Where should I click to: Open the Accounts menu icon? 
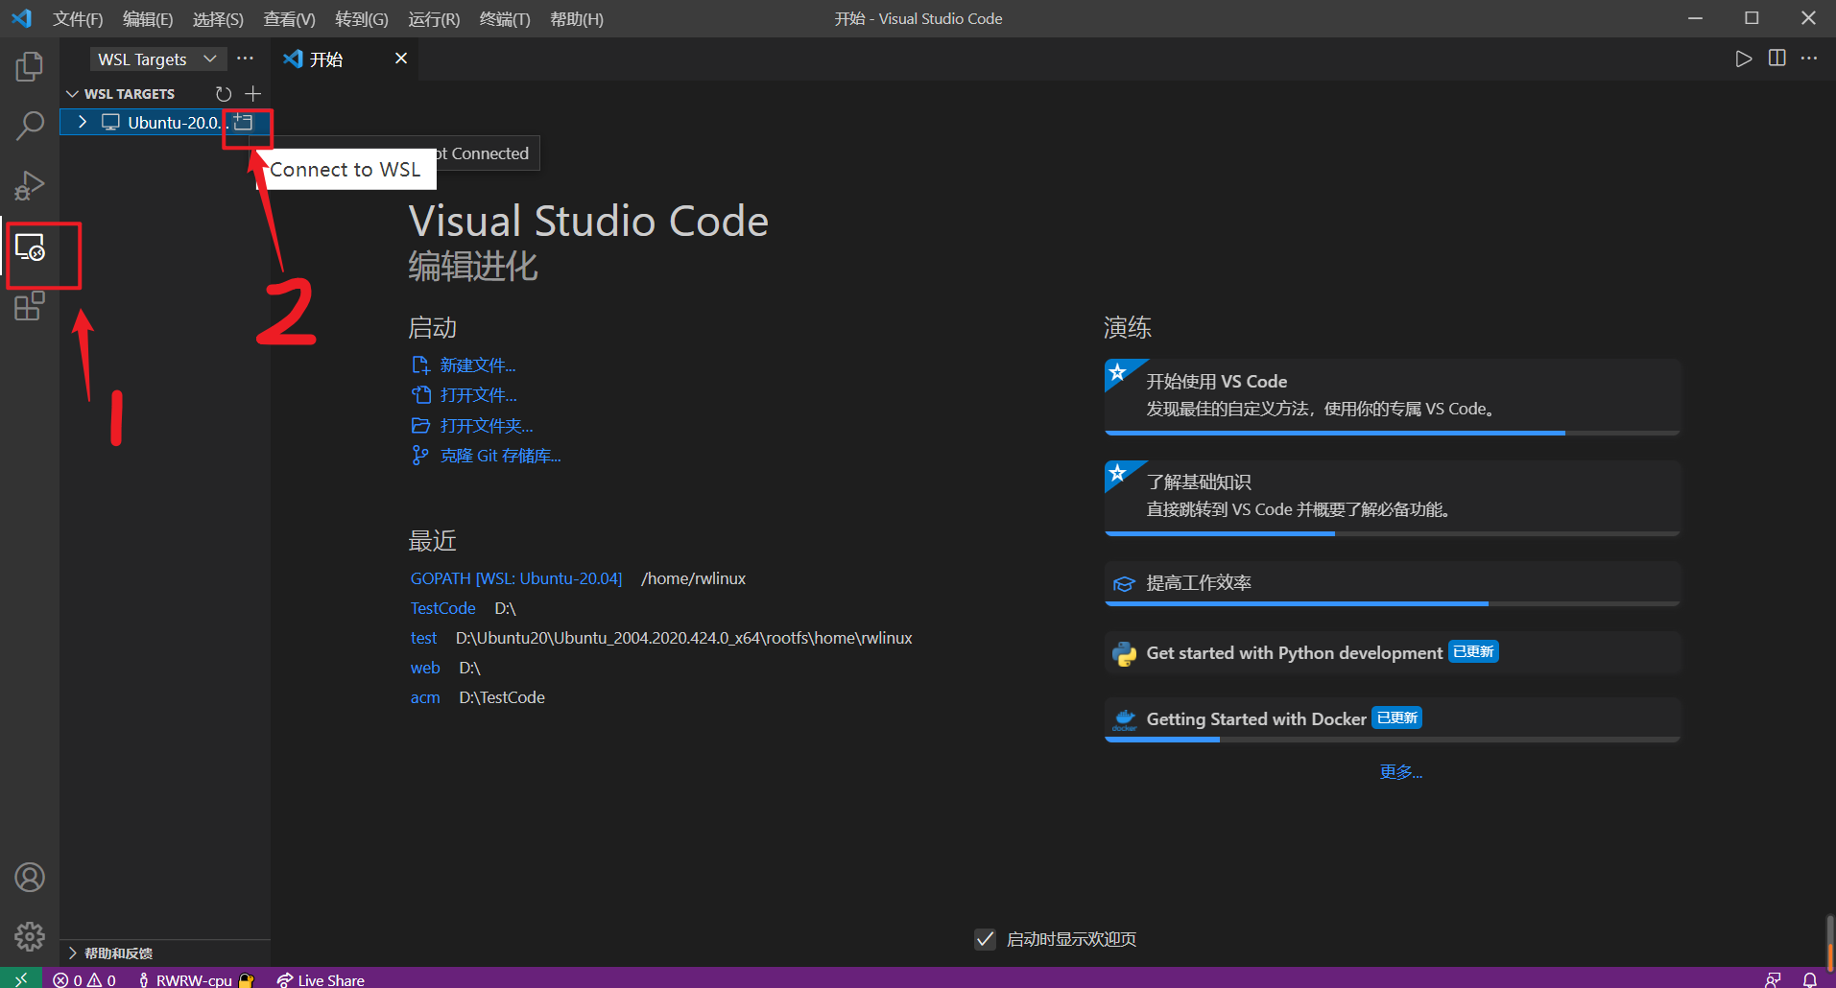[x=30, y=878]
